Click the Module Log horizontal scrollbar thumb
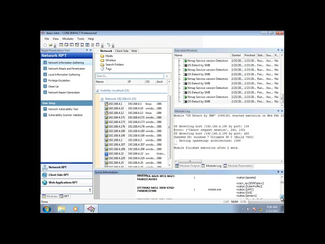325x244 pixels. [x=190, y=161]
